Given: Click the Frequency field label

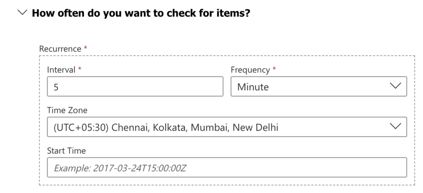Looking at the screenshot, I should (250, 70).
